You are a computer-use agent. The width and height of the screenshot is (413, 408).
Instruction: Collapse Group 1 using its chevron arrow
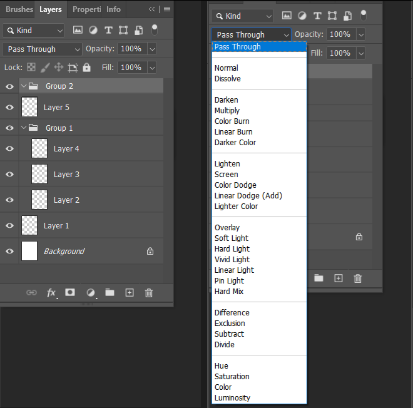pos(24,128)
